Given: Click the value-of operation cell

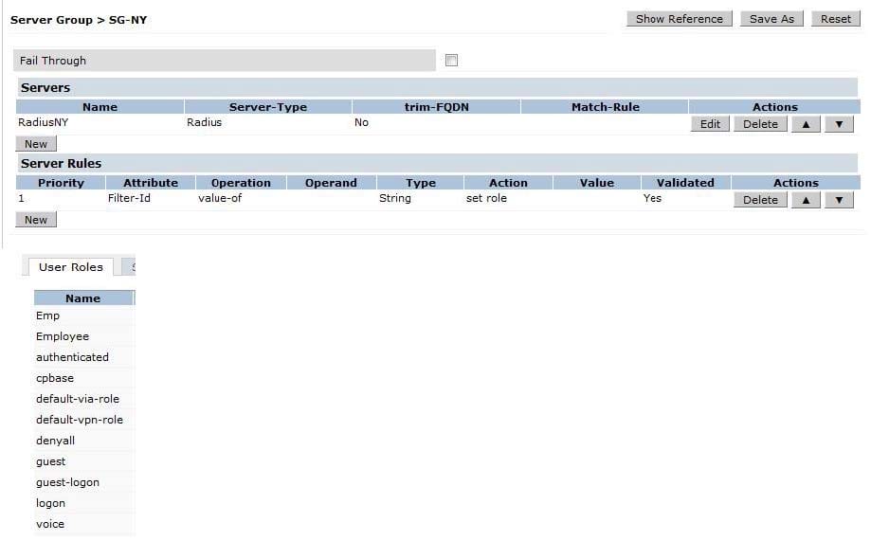Looking at the screenshot, I should point(220,198).
